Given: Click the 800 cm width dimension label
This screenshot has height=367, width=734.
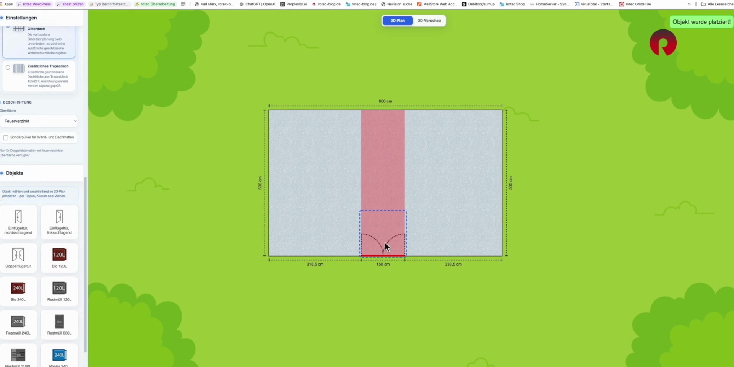Looking at the screenshot, I should click(x=385, y=101).
